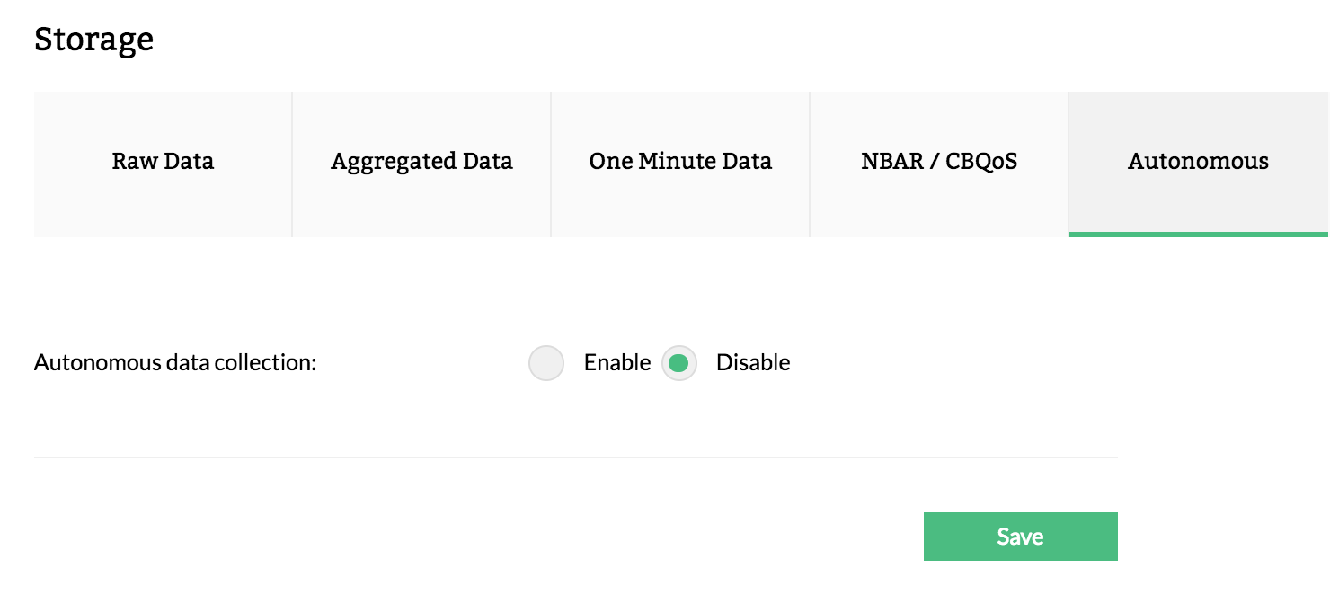Click the empty grey Enable radio circle
The image size is (1330, 604).
point(546,363)
